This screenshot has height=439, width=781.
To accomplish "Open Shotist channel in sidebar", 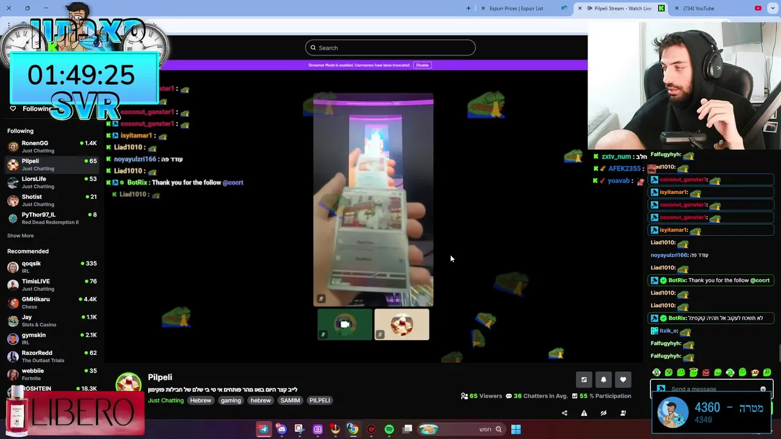I will pyautogui.click(x=52, y=200).
